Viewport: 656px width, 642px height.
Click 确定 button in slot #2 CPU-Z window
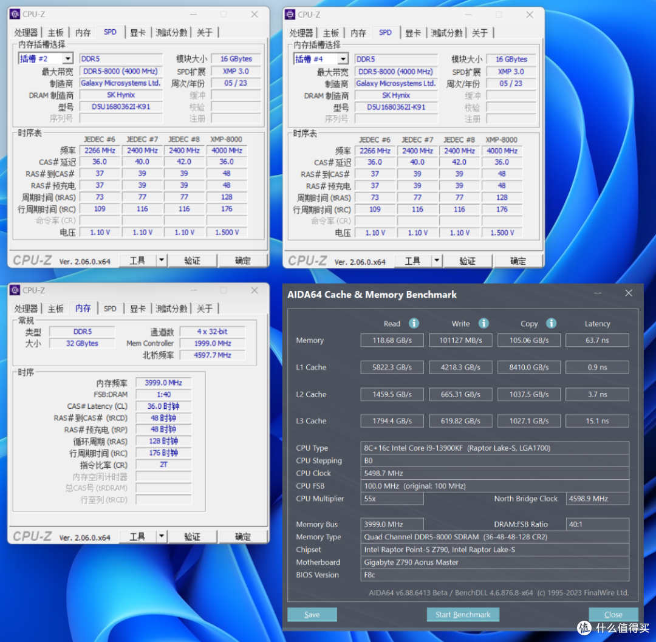point(242,260)
